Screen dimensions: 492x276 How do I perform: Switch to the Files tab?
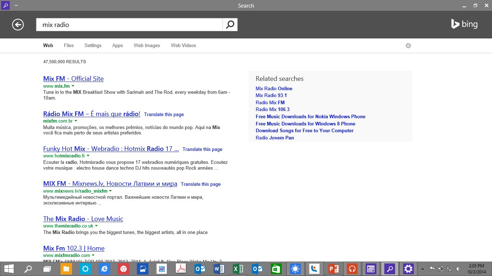pos(69,46)
